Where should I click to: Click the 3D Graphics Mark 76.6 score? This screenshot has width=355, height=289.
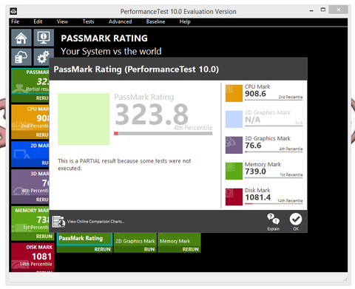[253, 146]
